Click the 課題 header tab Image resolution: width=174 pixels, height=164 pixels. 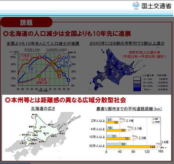click(26, 22)
